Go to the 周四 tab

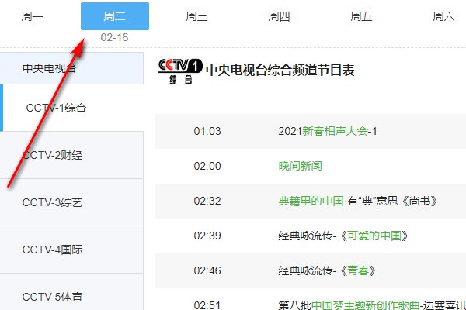279,16
